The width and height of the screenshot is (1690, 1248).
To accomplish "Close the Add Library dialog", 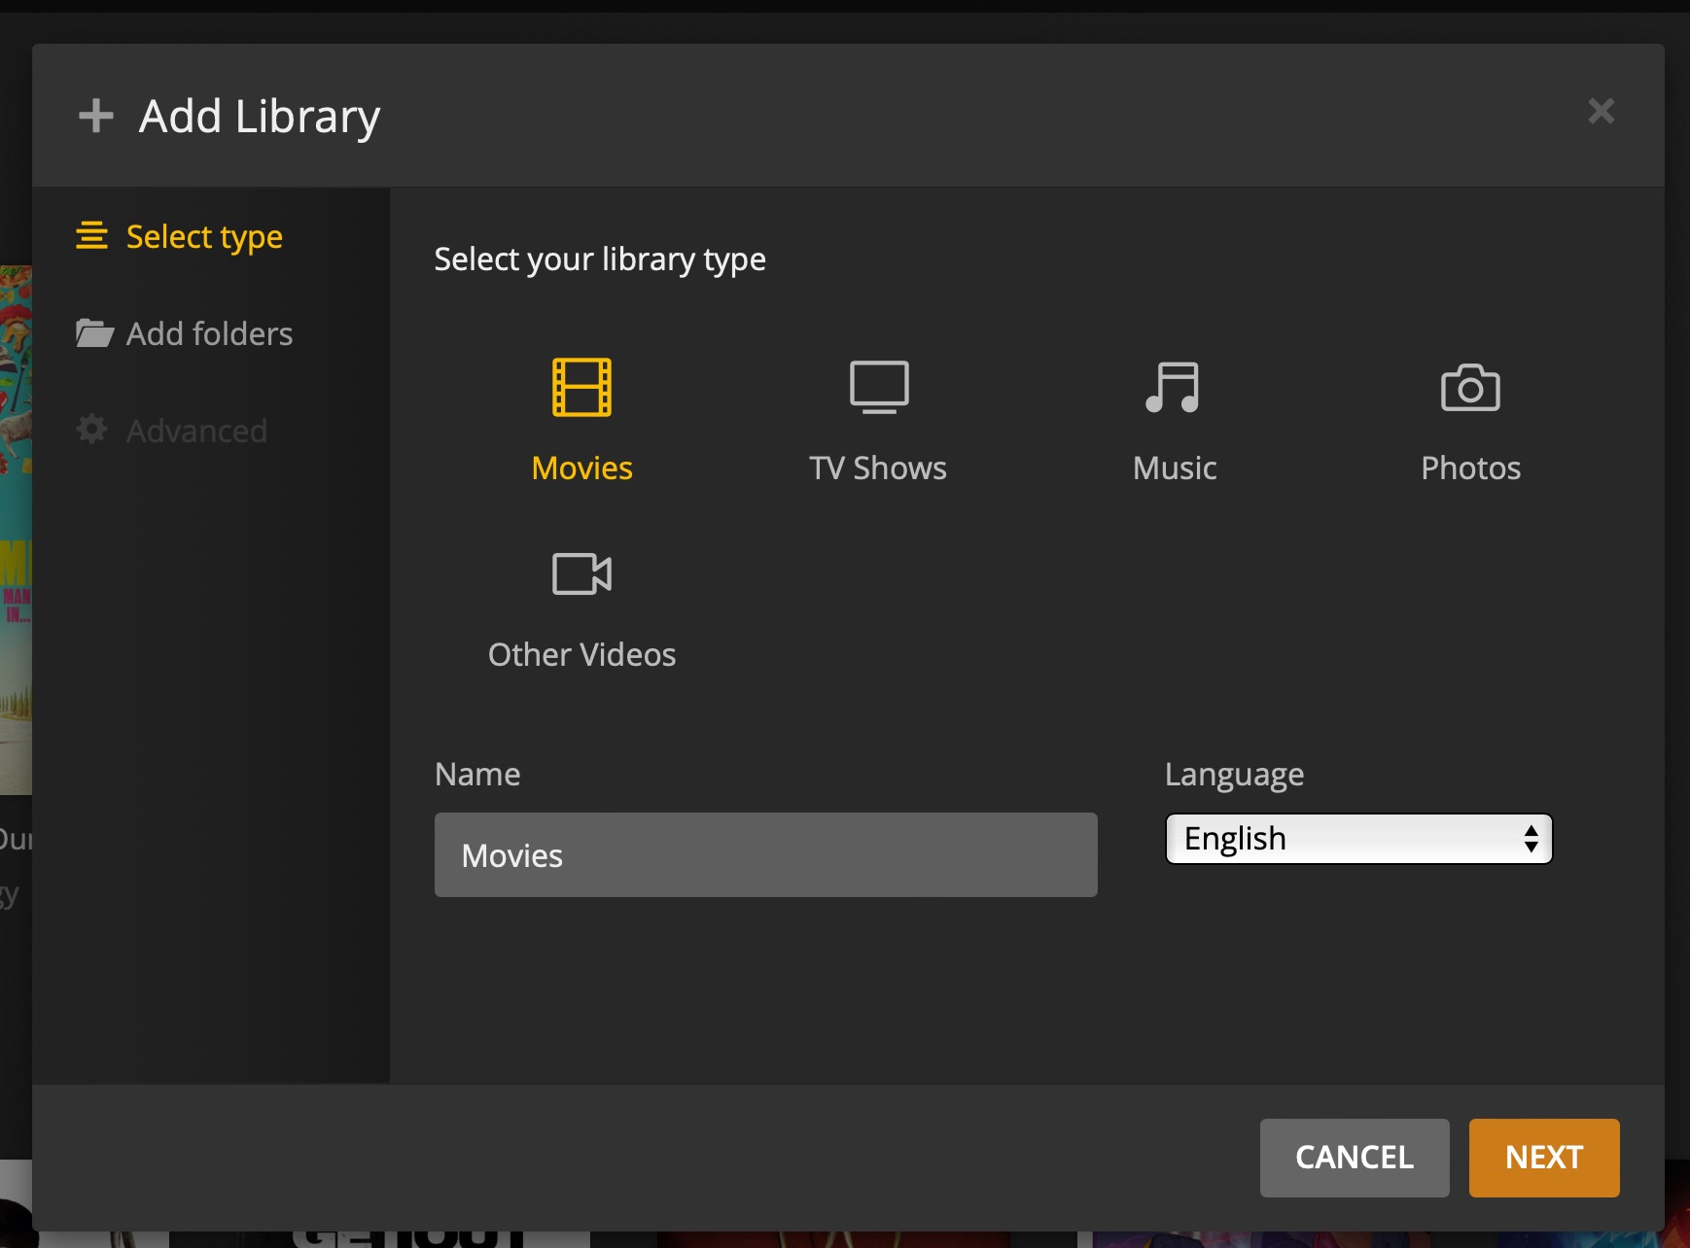I will click(x=1601, y=111).
